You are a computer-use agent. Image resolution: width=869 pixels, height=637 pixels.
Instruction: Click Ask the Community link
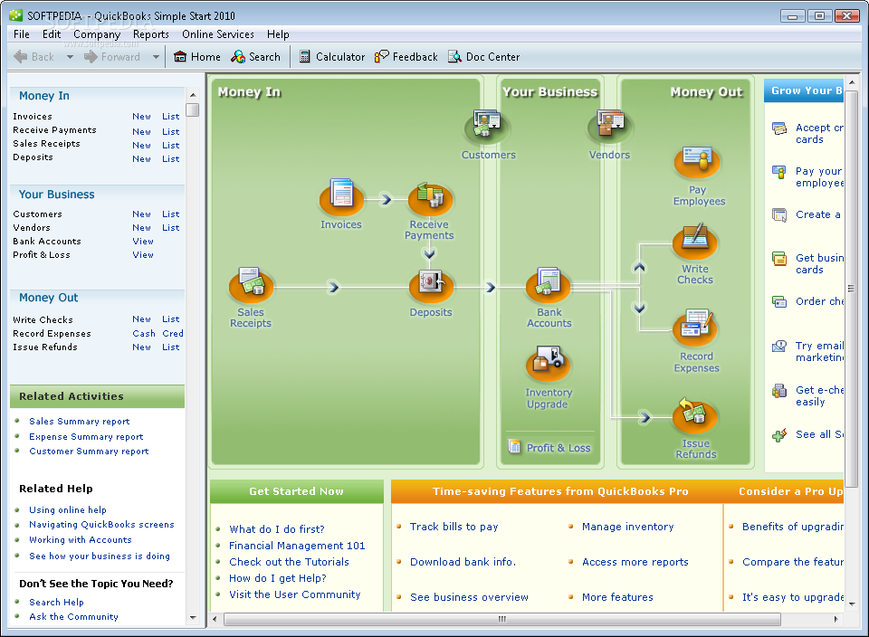[x=73, y=616]
